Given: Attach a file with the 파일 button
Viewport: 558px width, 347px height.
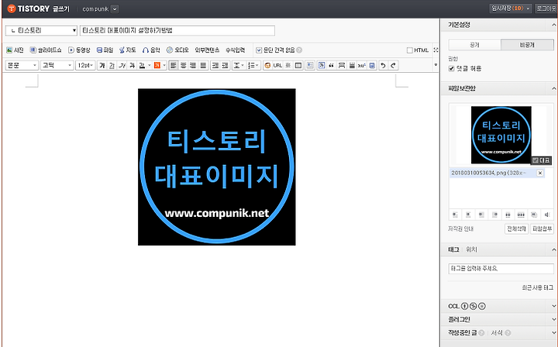Looking at the screenshot, I should pos(105,50).
